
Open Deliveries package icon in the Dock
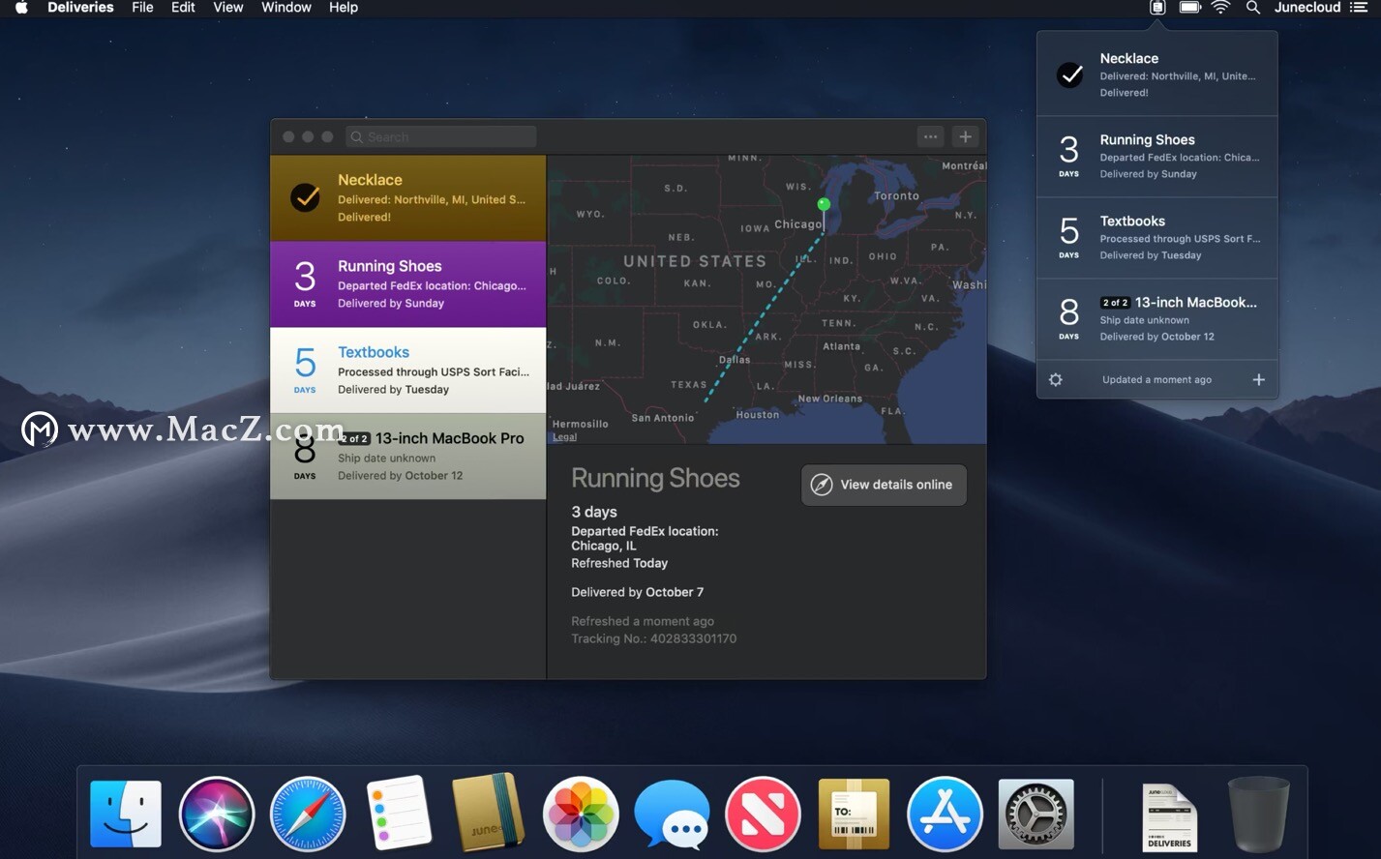click(854, 814)
